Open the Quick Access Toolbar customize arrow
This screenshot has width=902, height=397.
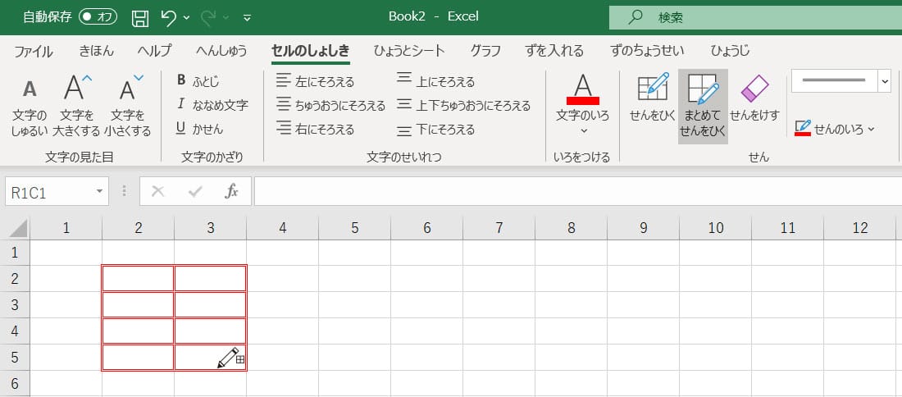click(x=247, y=18)
